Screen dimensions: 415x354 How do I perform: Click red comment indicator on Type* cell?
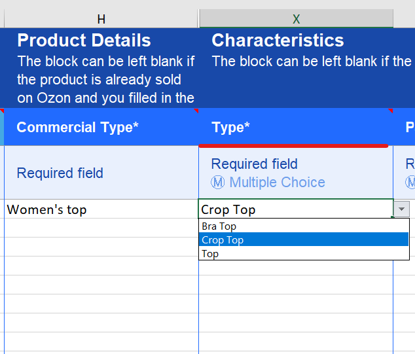point(391,111)
